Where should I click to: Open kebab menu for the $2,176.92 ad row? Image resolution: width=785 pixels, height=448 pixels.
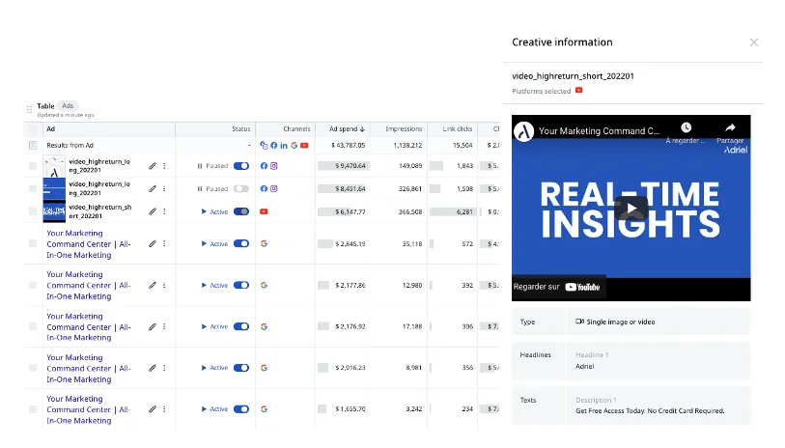164,327
